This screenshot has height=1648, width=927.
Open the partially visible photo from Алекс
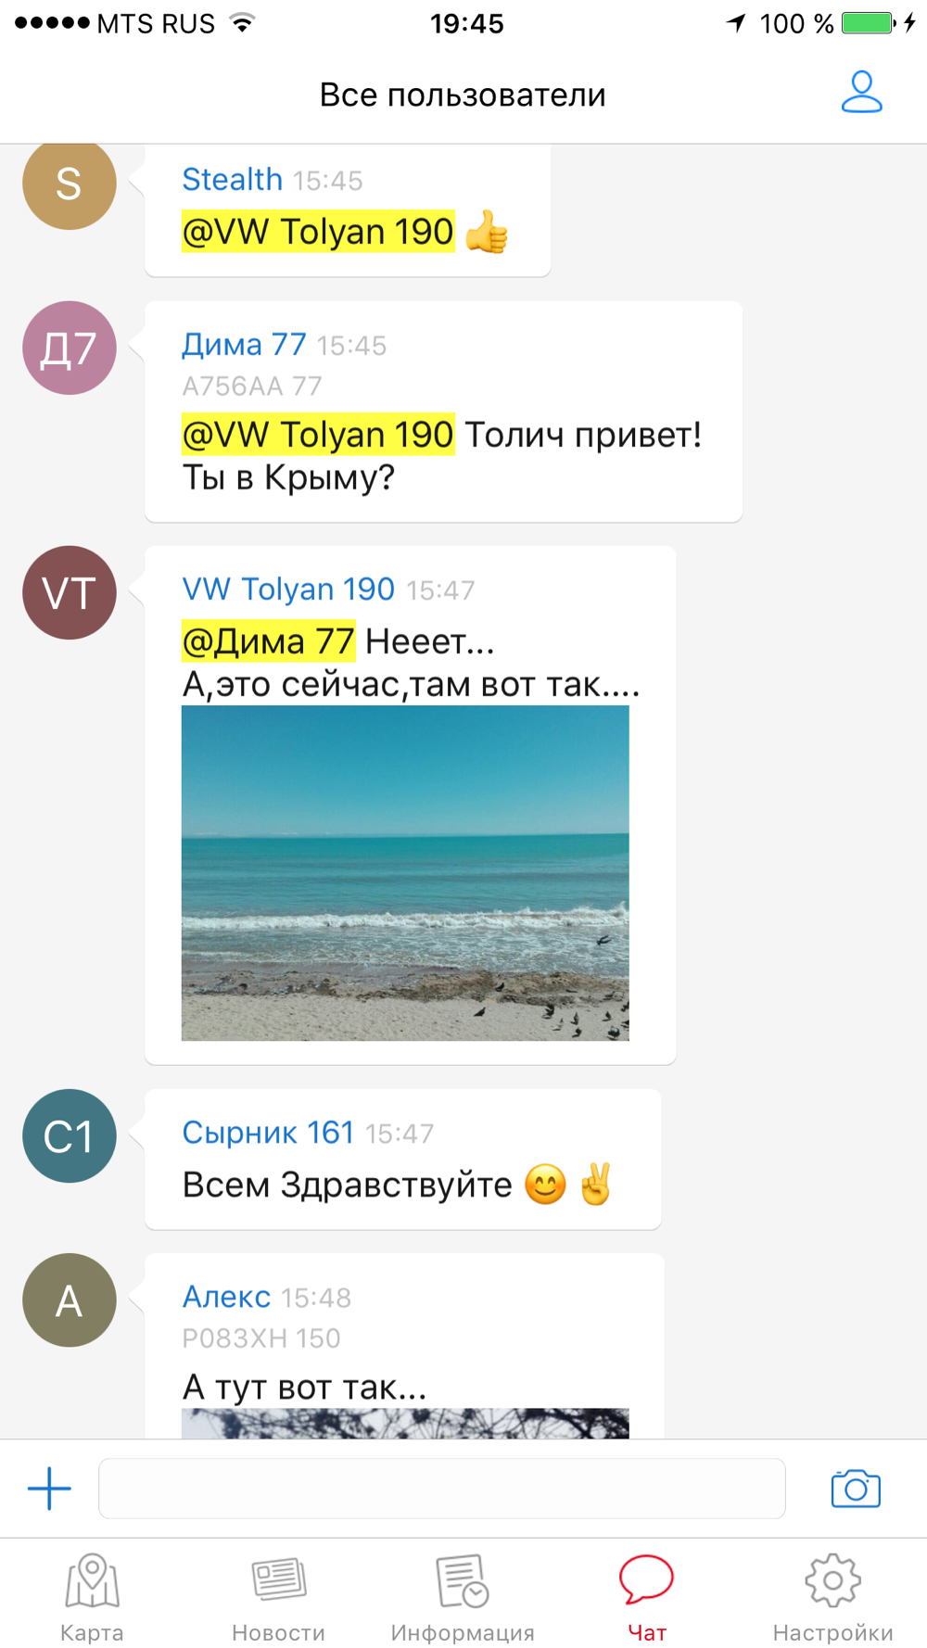(x=405, y=1424)
